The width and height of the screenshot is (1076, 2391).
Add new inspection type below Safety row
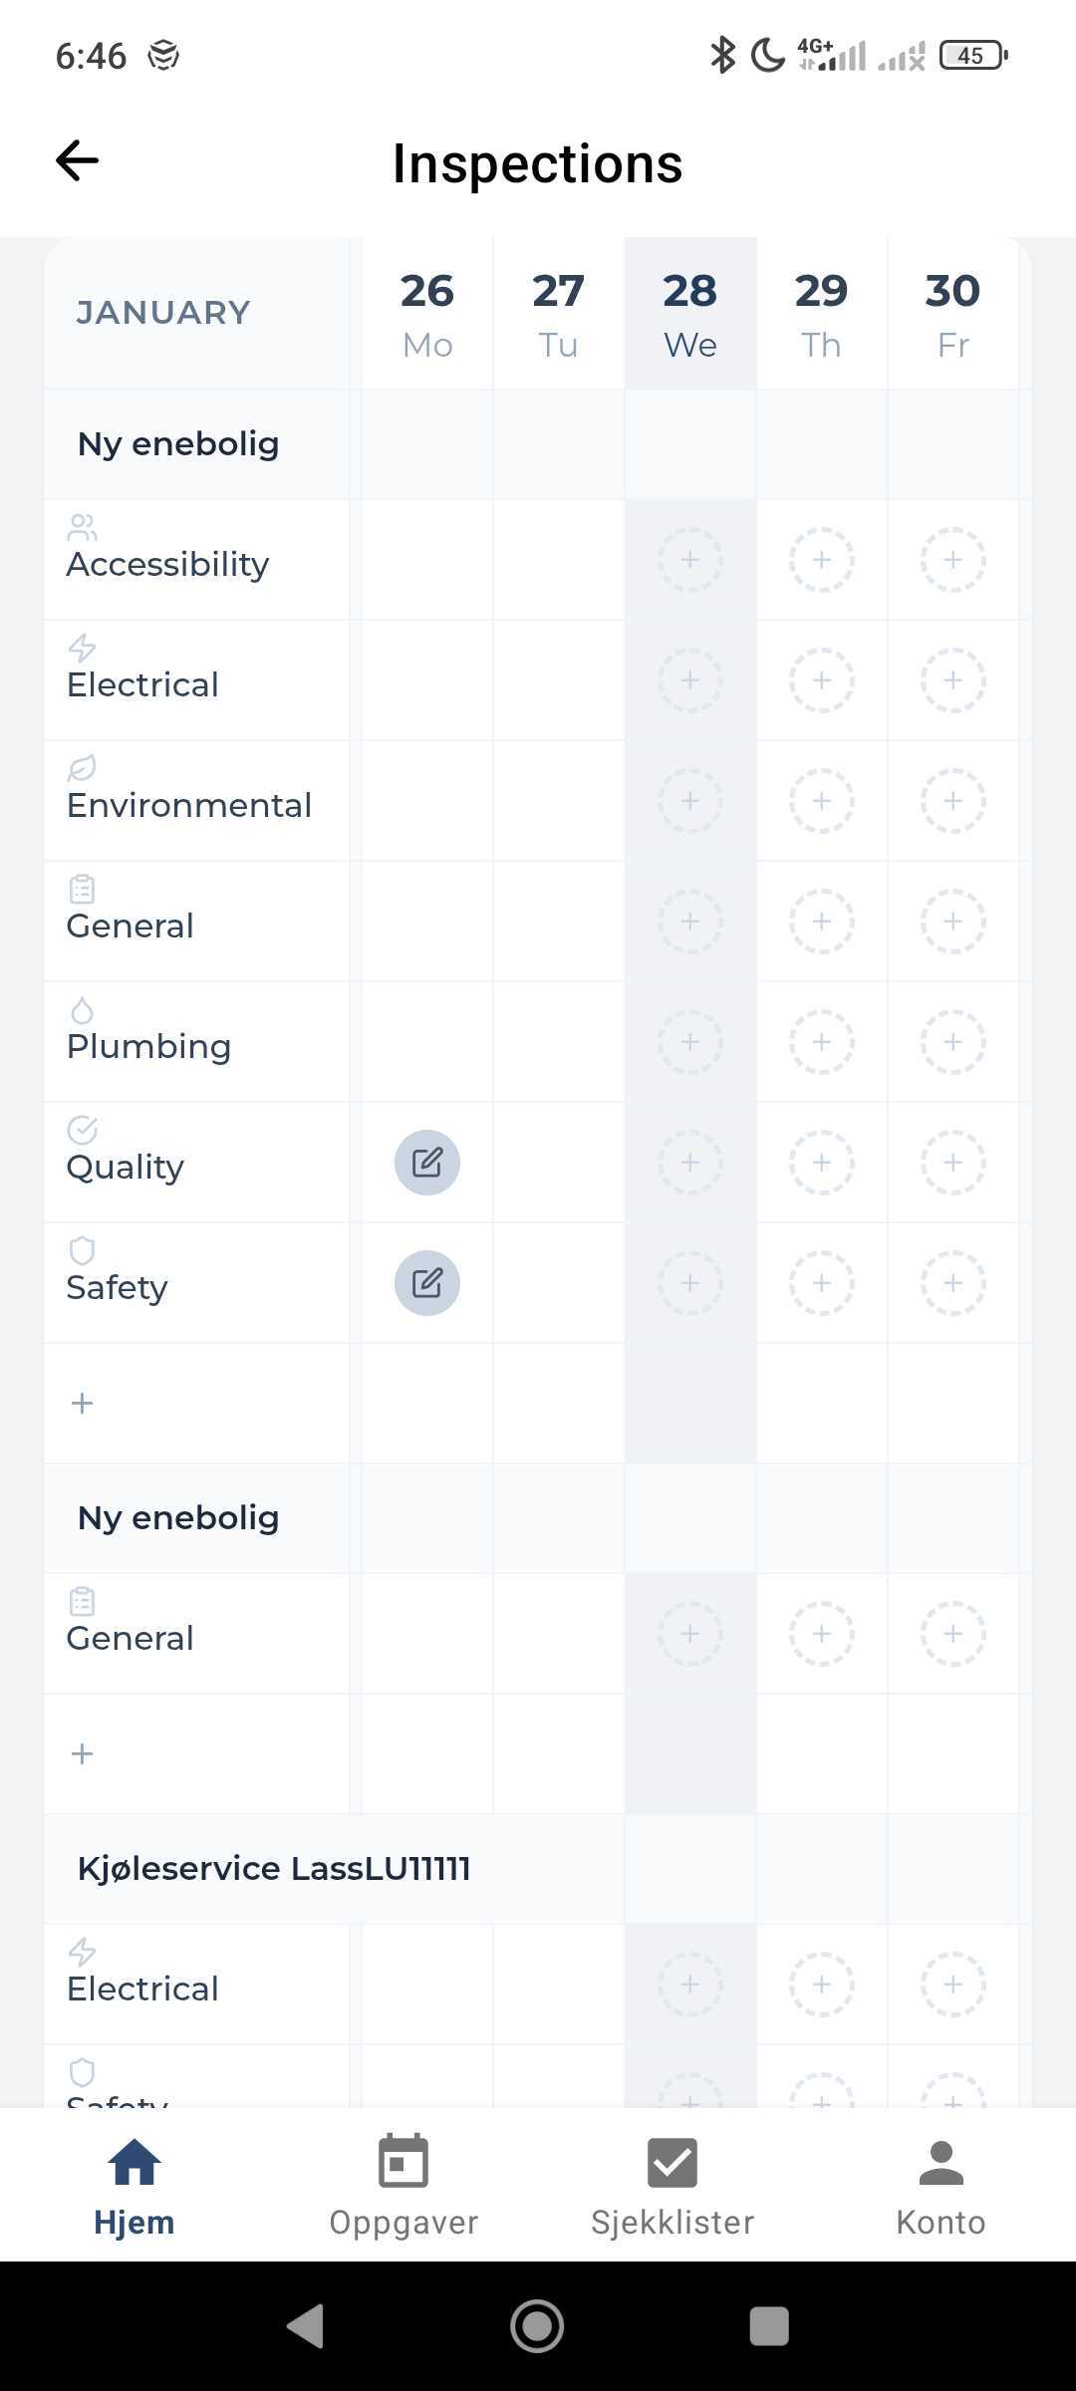coord(82,1404)
